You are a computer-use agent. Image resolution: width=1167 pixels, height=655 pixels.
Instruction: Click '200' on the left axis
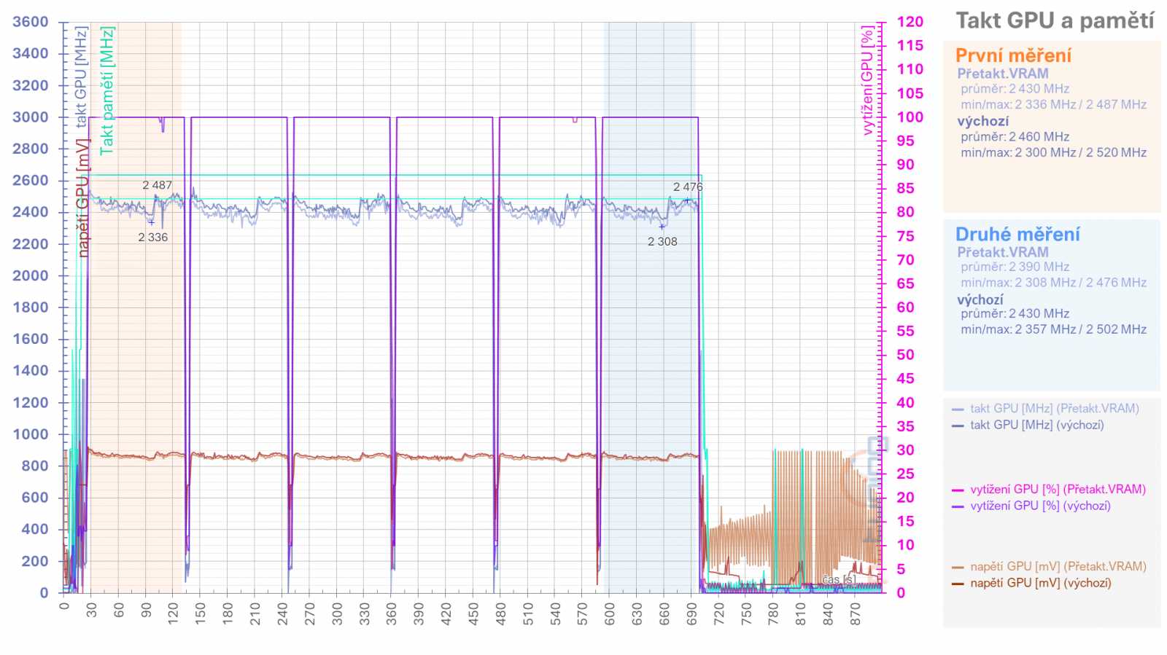[x=35, y=561]
